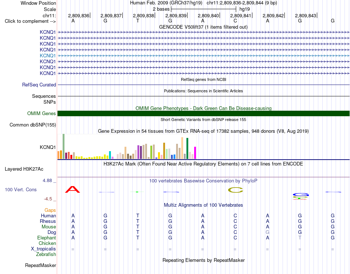Screen dimensions: 350x274
Task: Click base C in the reference ruler row
Action: click(235, 21)
